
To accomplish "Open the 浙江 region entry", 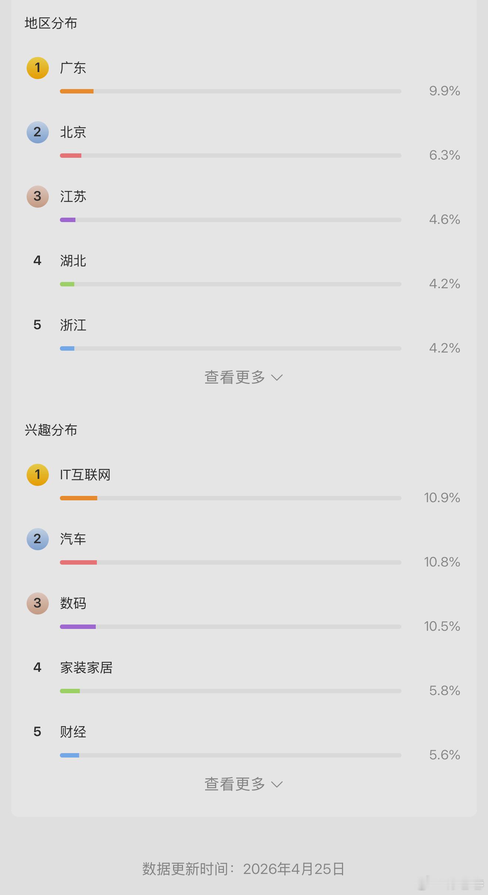I will pos(73,325).
